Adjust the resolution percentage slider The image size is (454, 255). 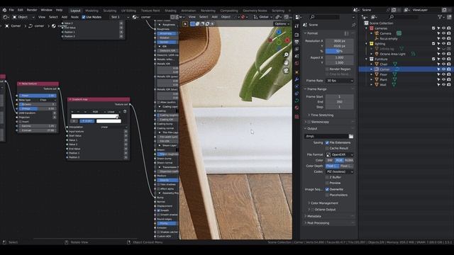339,51
